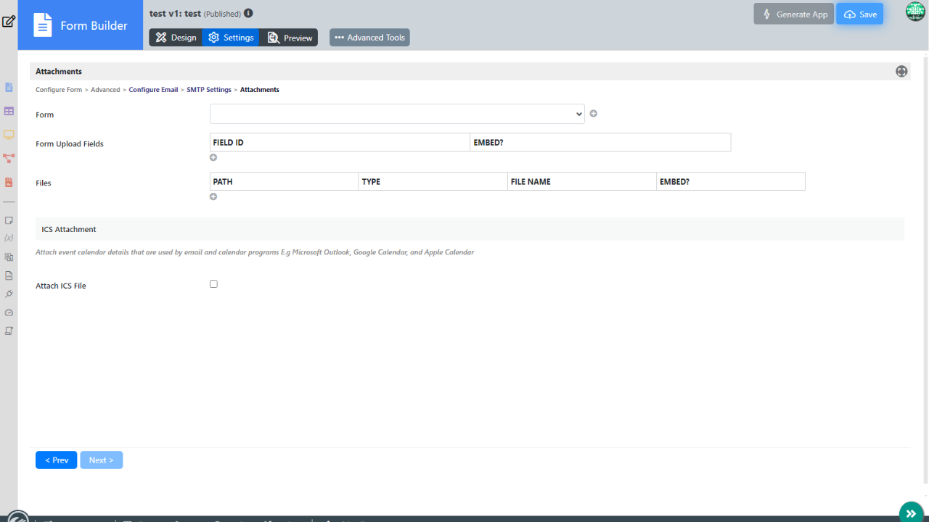Open SMTP Settings breadcrumb link
The height and width of the screenshot is (522, 929).
click(x=209, y=90)
